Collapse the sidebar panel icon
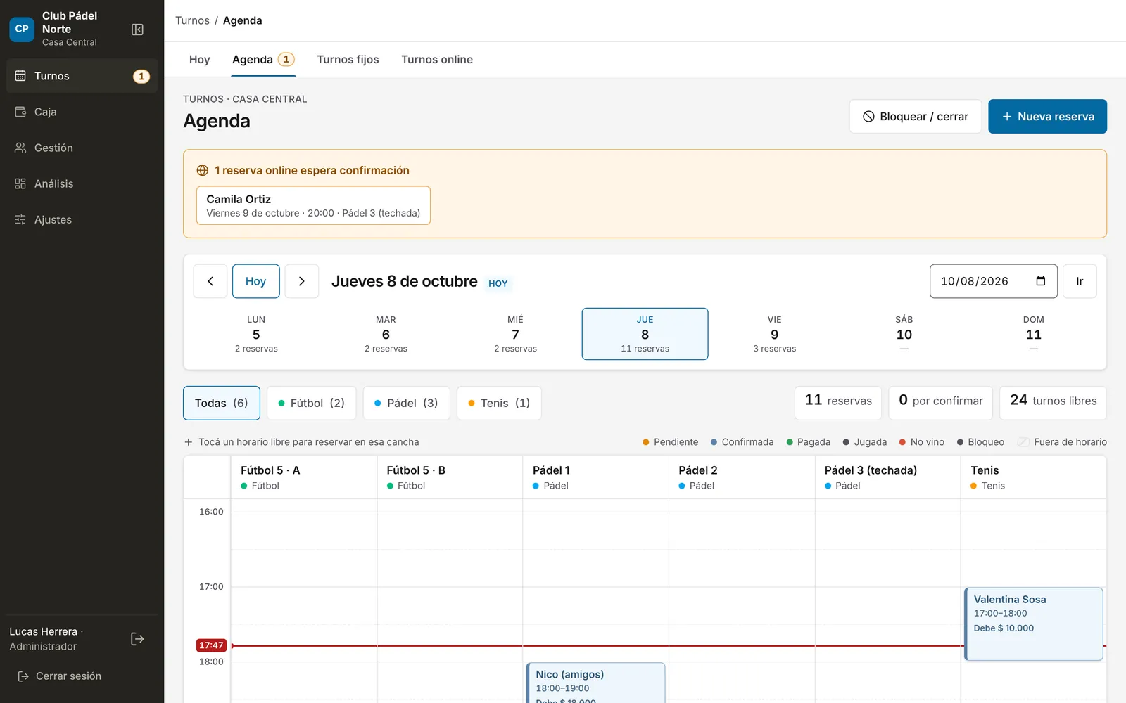Screen dimensions: 1126x703 pyautogui.click(x=138, y=30)
